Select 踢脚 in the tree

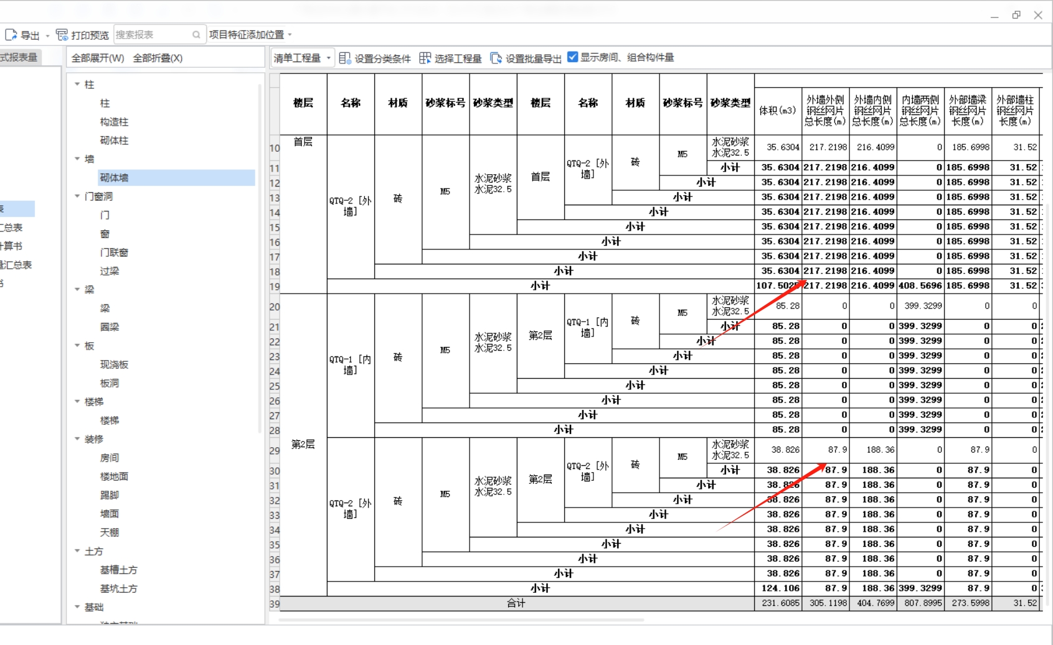[110, 495]
